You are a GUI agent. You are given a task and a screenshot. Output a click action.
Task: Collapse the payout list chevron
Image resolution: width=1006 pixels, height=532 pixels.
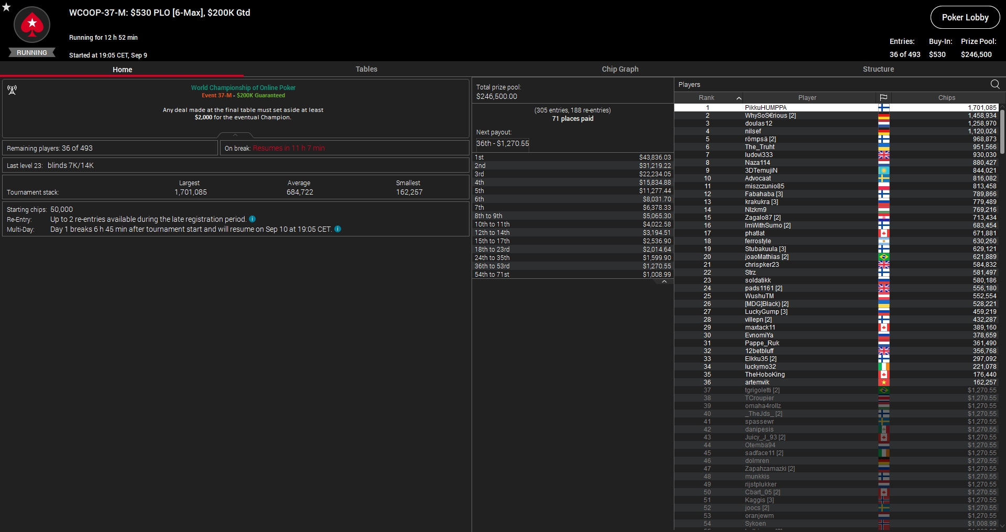tap(664, 281)
